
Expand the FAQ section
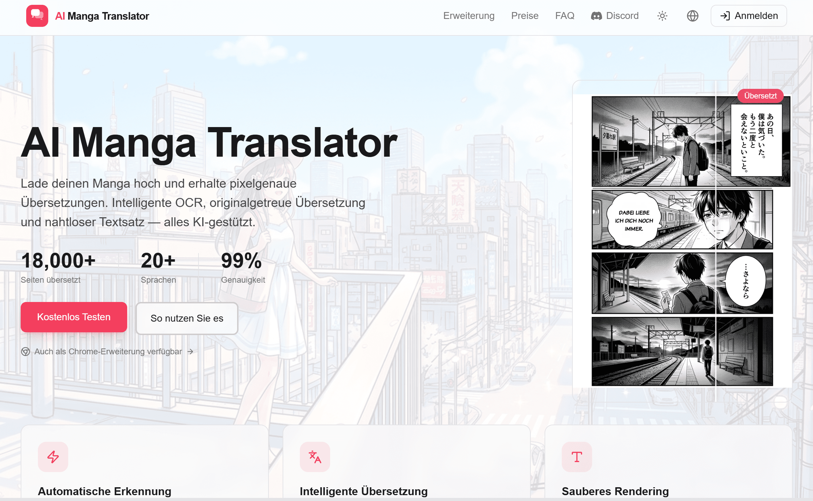pyautogui.click(x=565, y=15)
